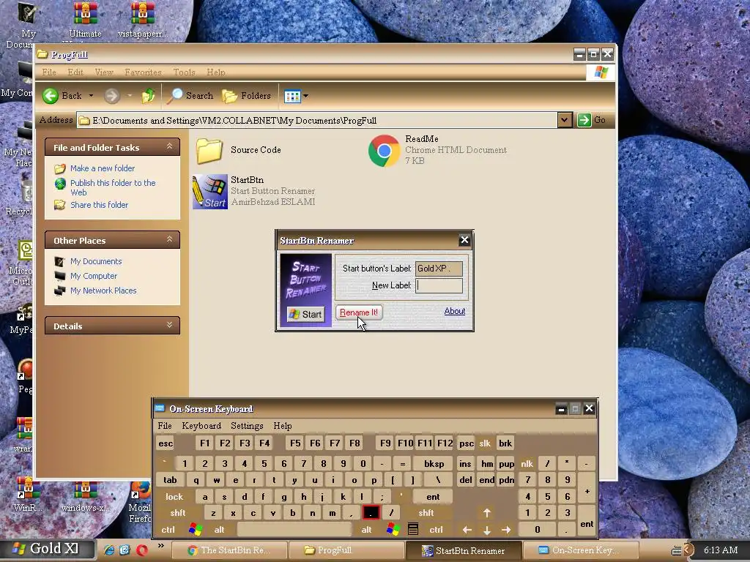
Task: Open the Back button history dropdown
Action: point(91,96)
